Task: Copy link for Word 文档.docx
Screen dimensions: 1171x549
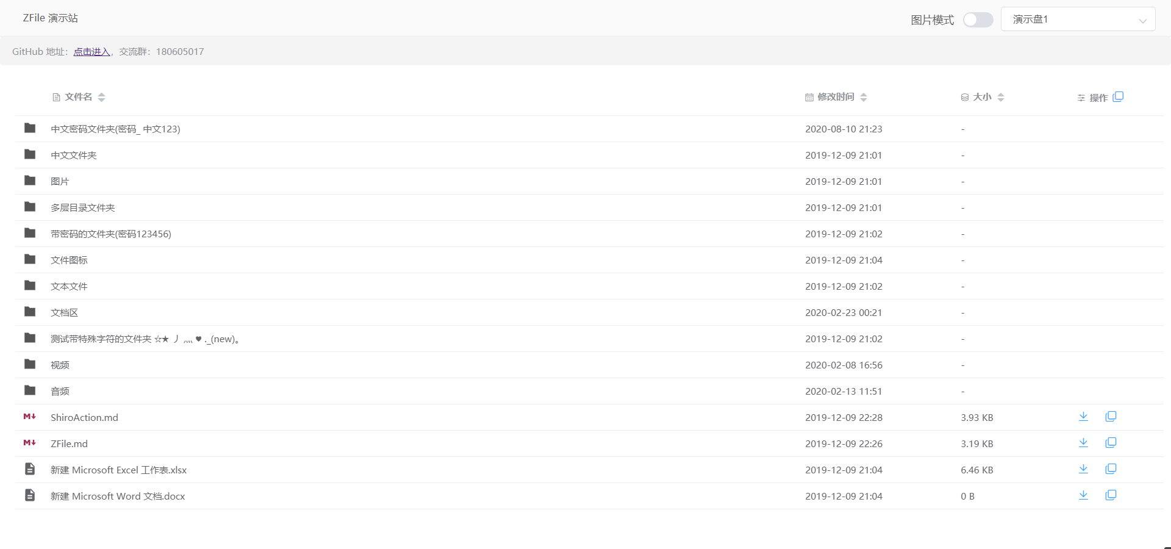Action: (1111, 495)
